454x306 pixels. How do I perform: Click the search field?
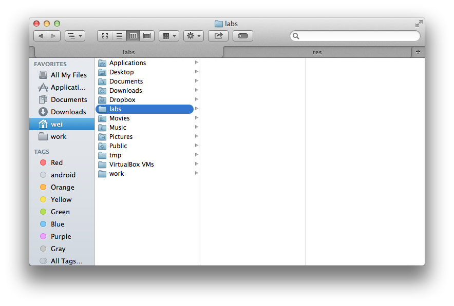[355, 36]
